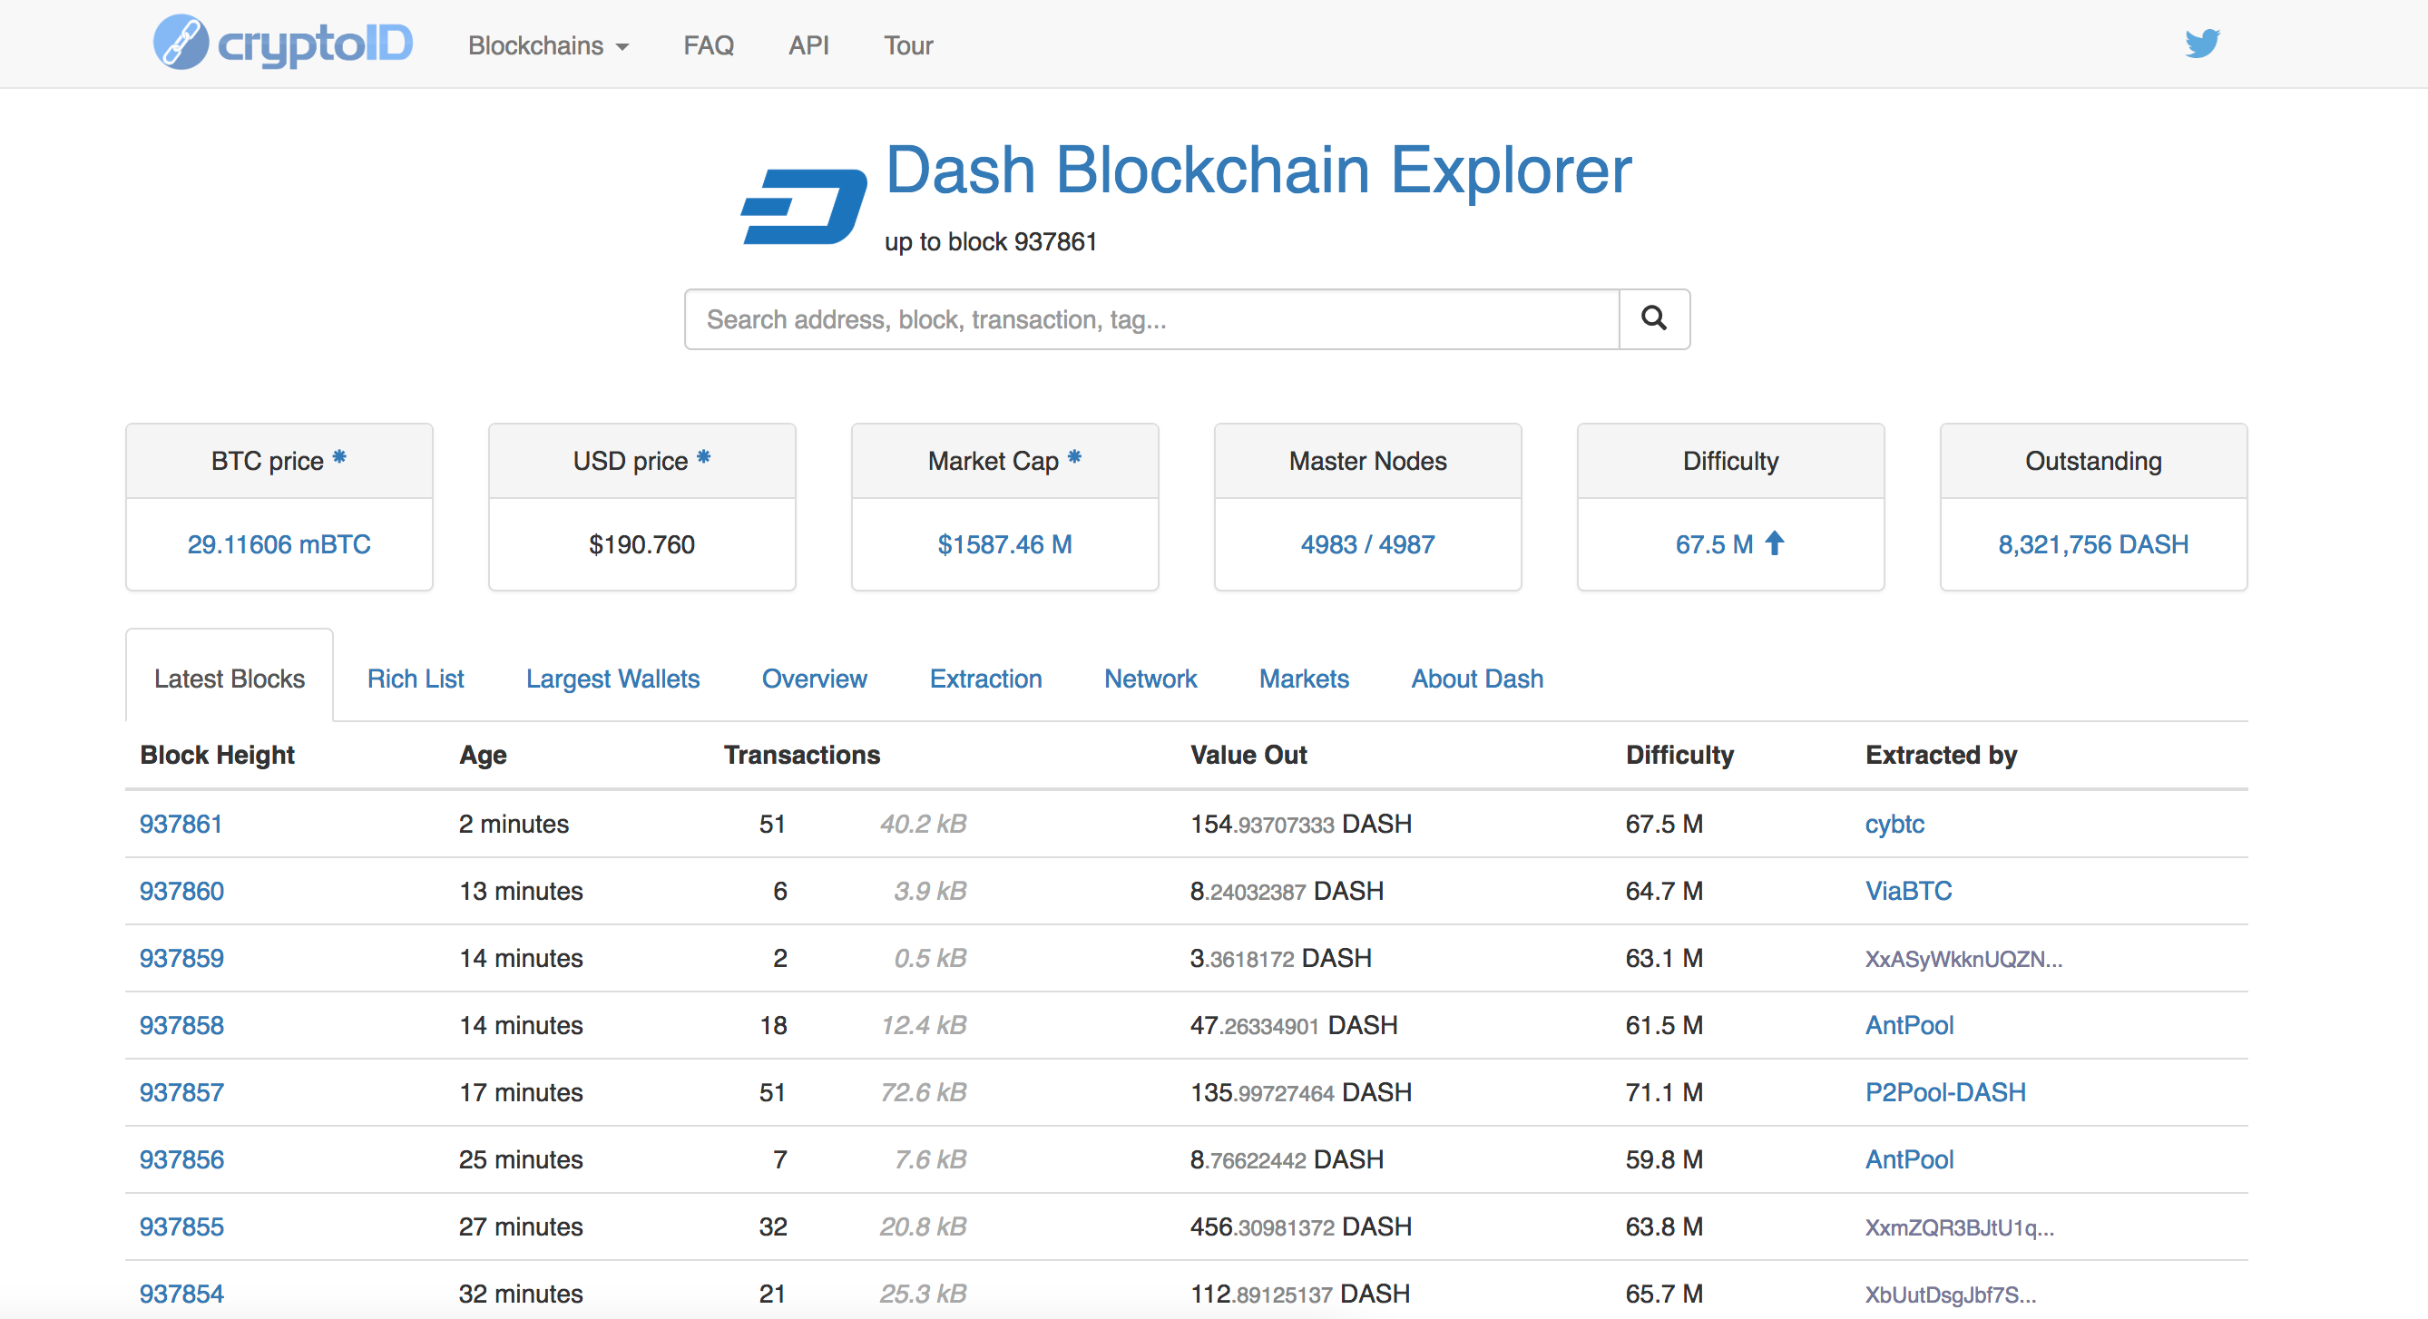Click the $190.760 USD price value

[x=641, y=544]
